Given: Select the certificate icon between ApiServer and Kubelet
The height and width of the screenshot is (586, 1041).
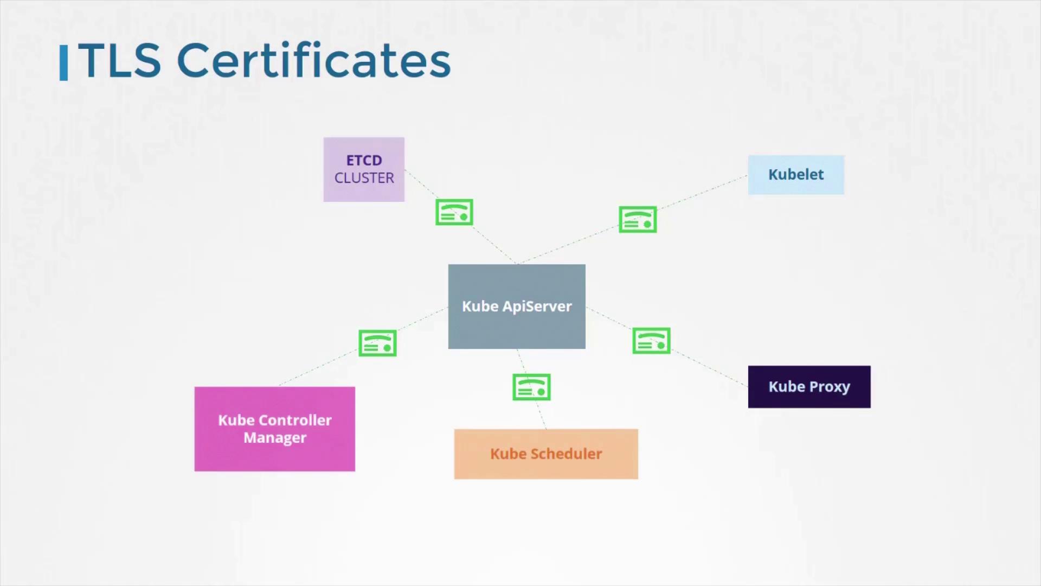Looking at the screenshot, I should tap(637, 219).
